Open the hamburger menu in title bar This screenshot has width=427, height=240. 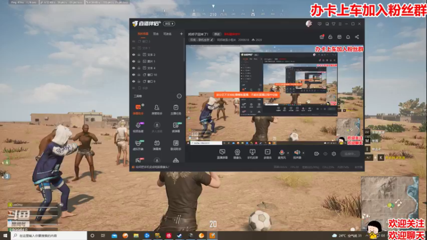pos(340,24)
